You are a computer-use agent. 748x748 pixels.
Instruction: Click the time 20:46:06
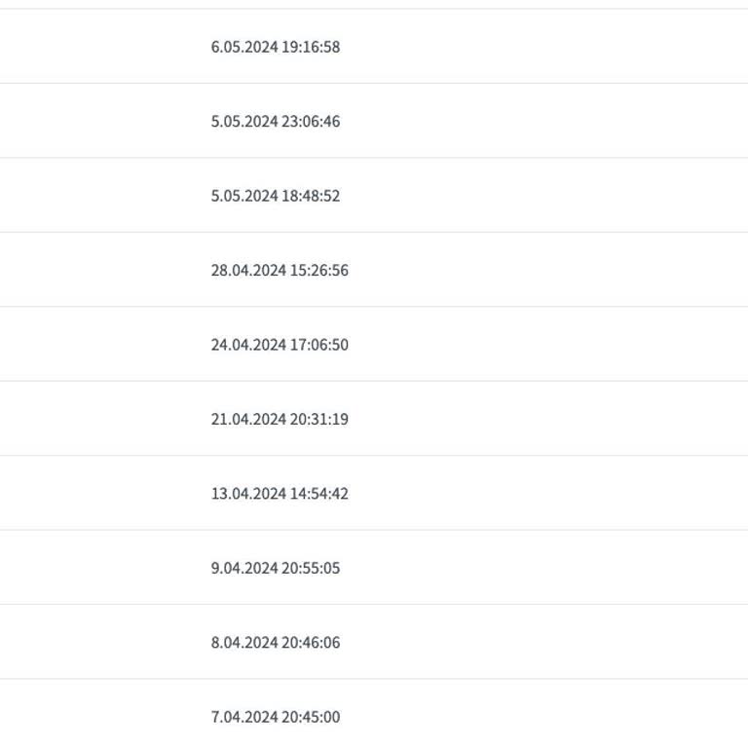pos(311,642)
